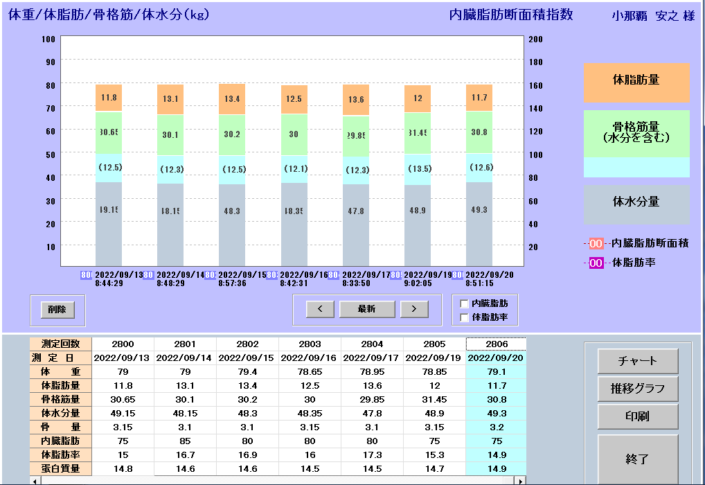Select measurement number 2803 cell

pyautogui.click(x=310, y=344)
